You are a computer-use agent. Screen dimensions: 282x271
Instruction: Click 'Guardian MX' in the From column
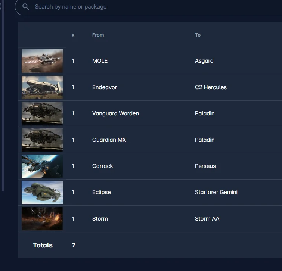109,140
